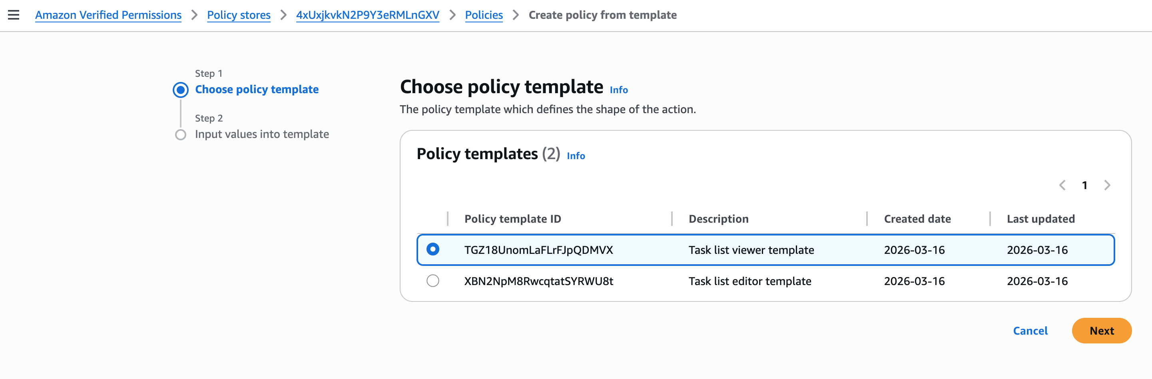Click the Next button
Image resolution: width=1152 pixels, height=379 pixels.
pyautogui.click(x=1101, y=331)
